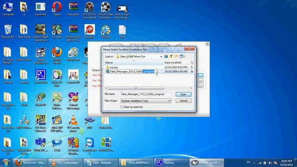Image resolution: width=297 pixels, height=167 pixels.
Task: Click the right arrow of the horizontal scrollbar
Action: pos(191,88)
